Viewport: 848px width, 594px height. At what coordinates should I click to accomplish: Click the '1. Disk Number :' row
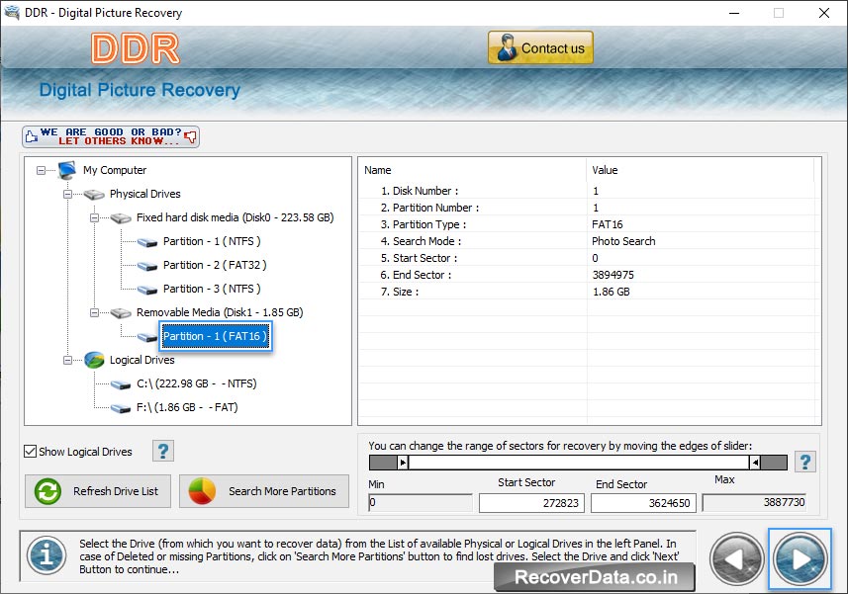pyautogui.click(x=588, y=191)
